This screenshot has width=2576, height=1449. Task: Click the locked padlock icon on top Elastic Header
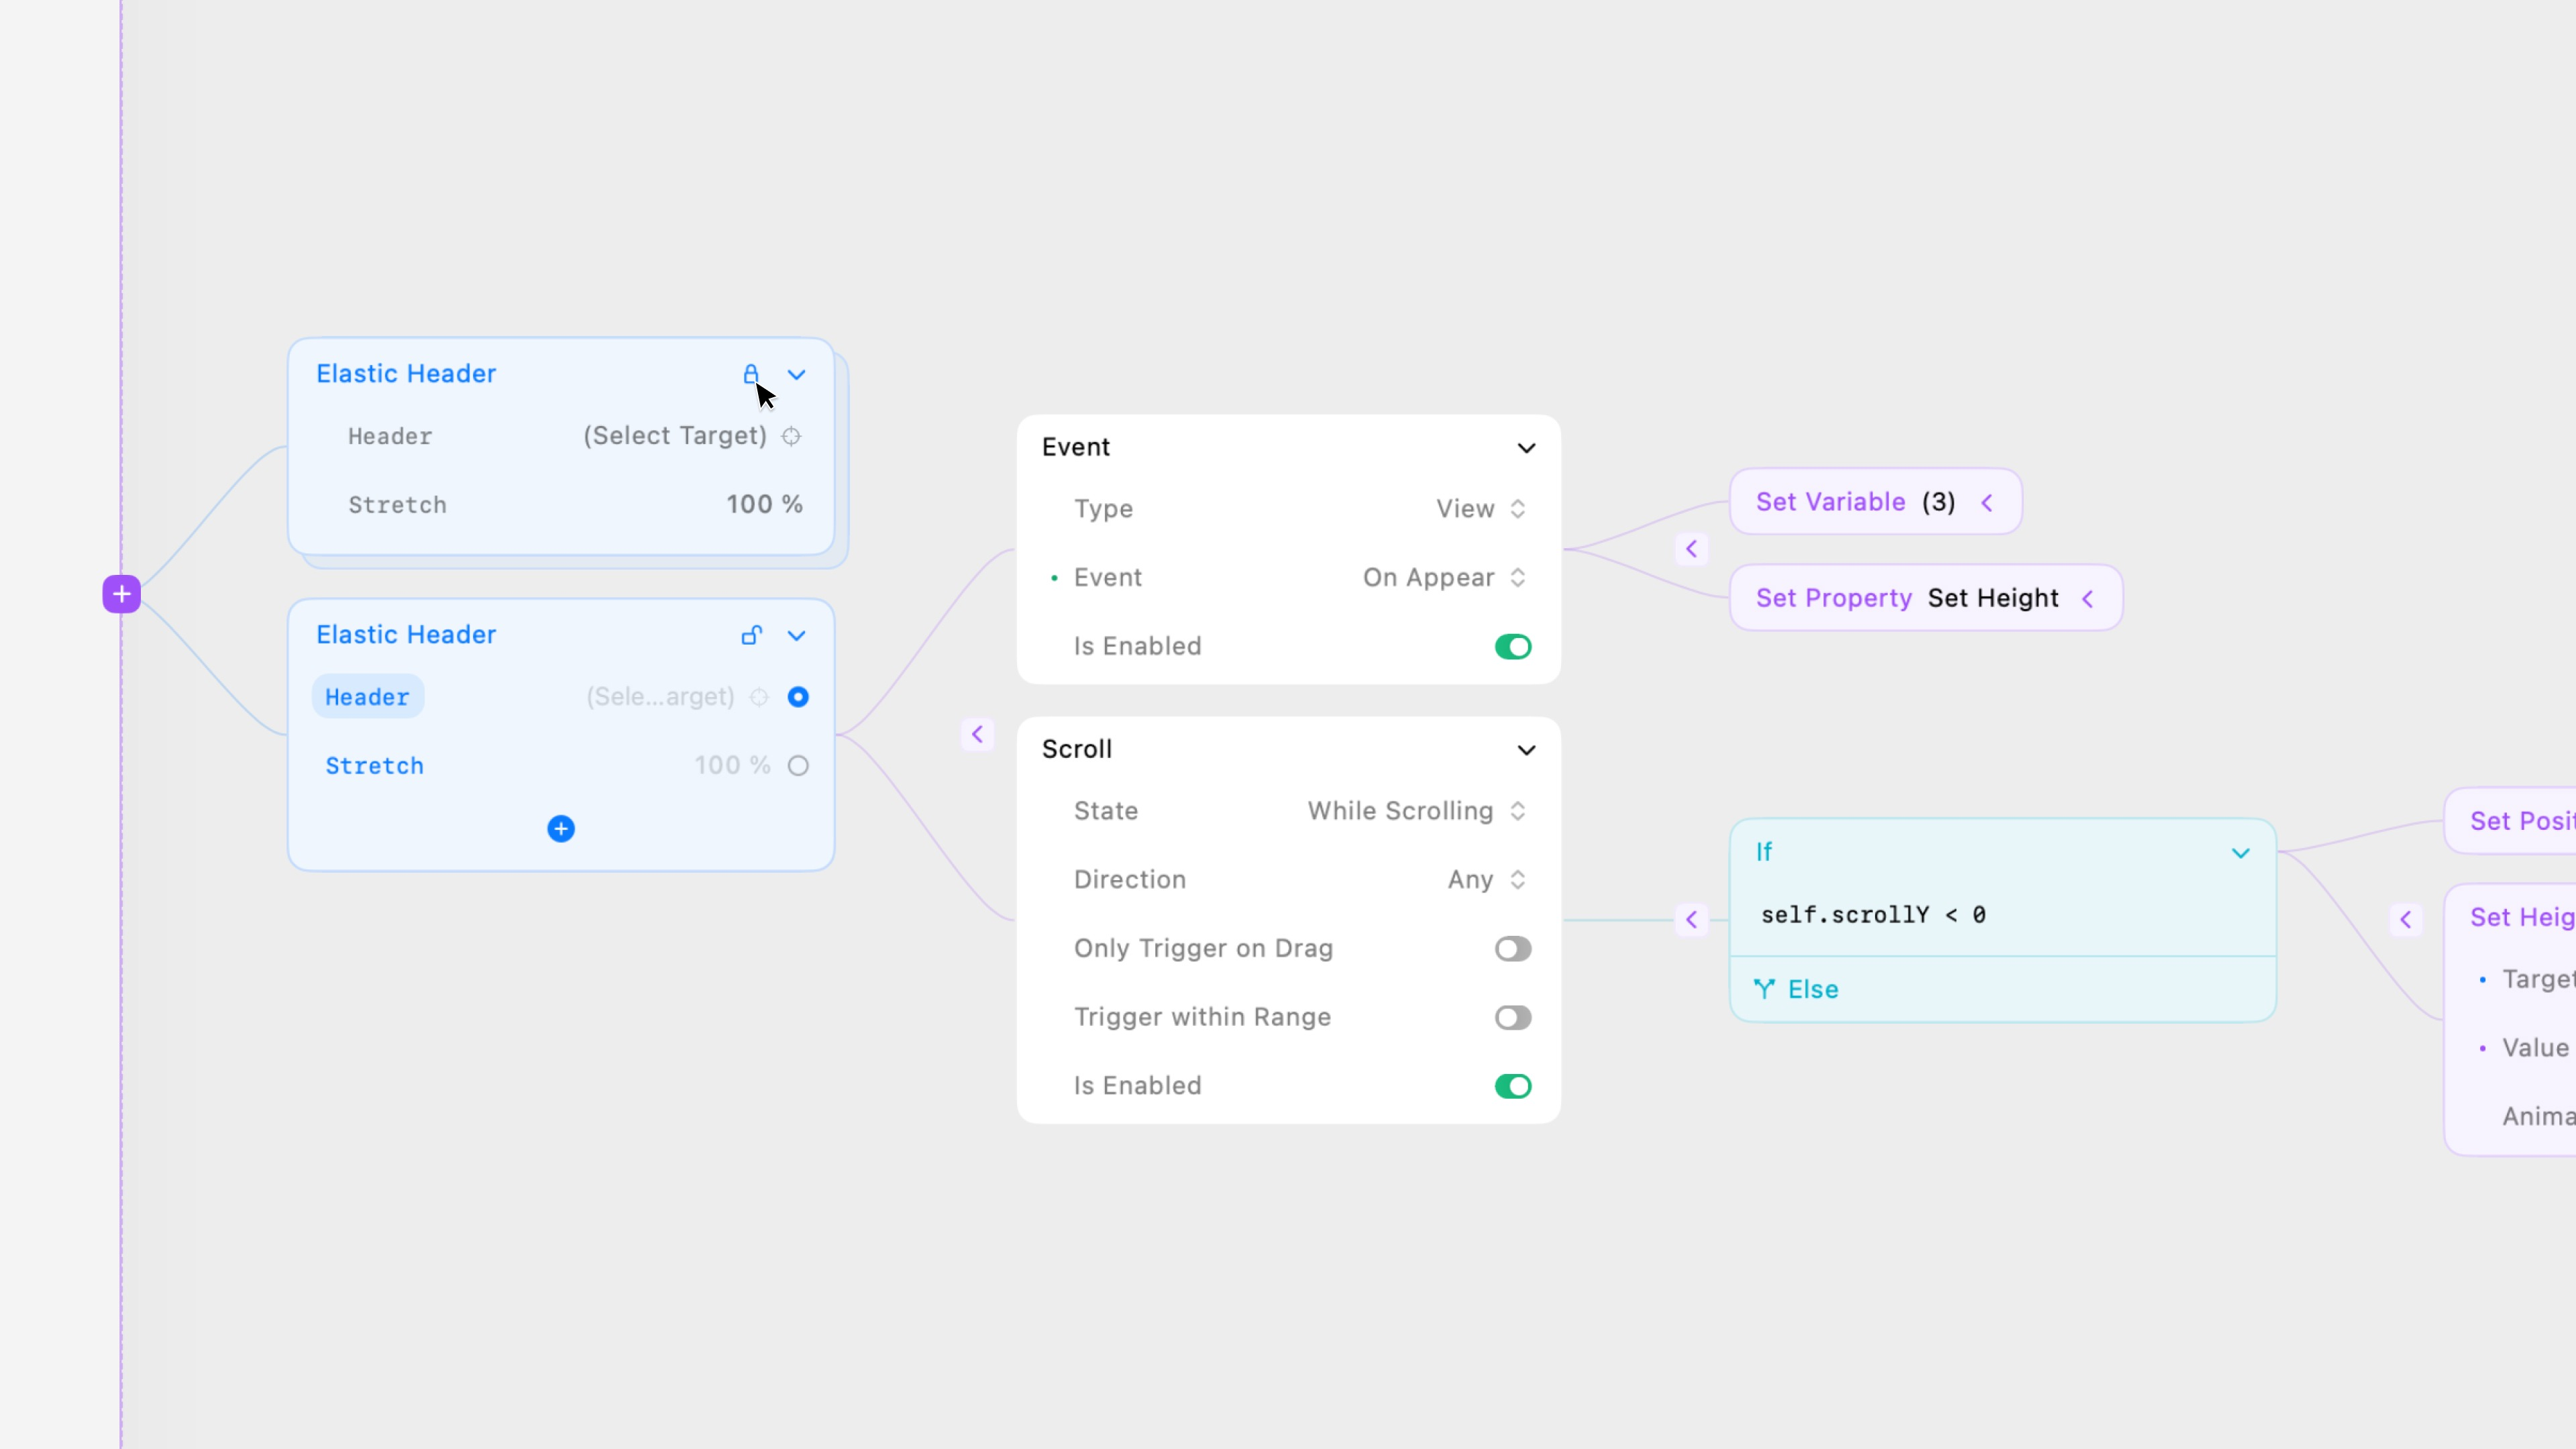pyautogui.click(x=750, y=374)
